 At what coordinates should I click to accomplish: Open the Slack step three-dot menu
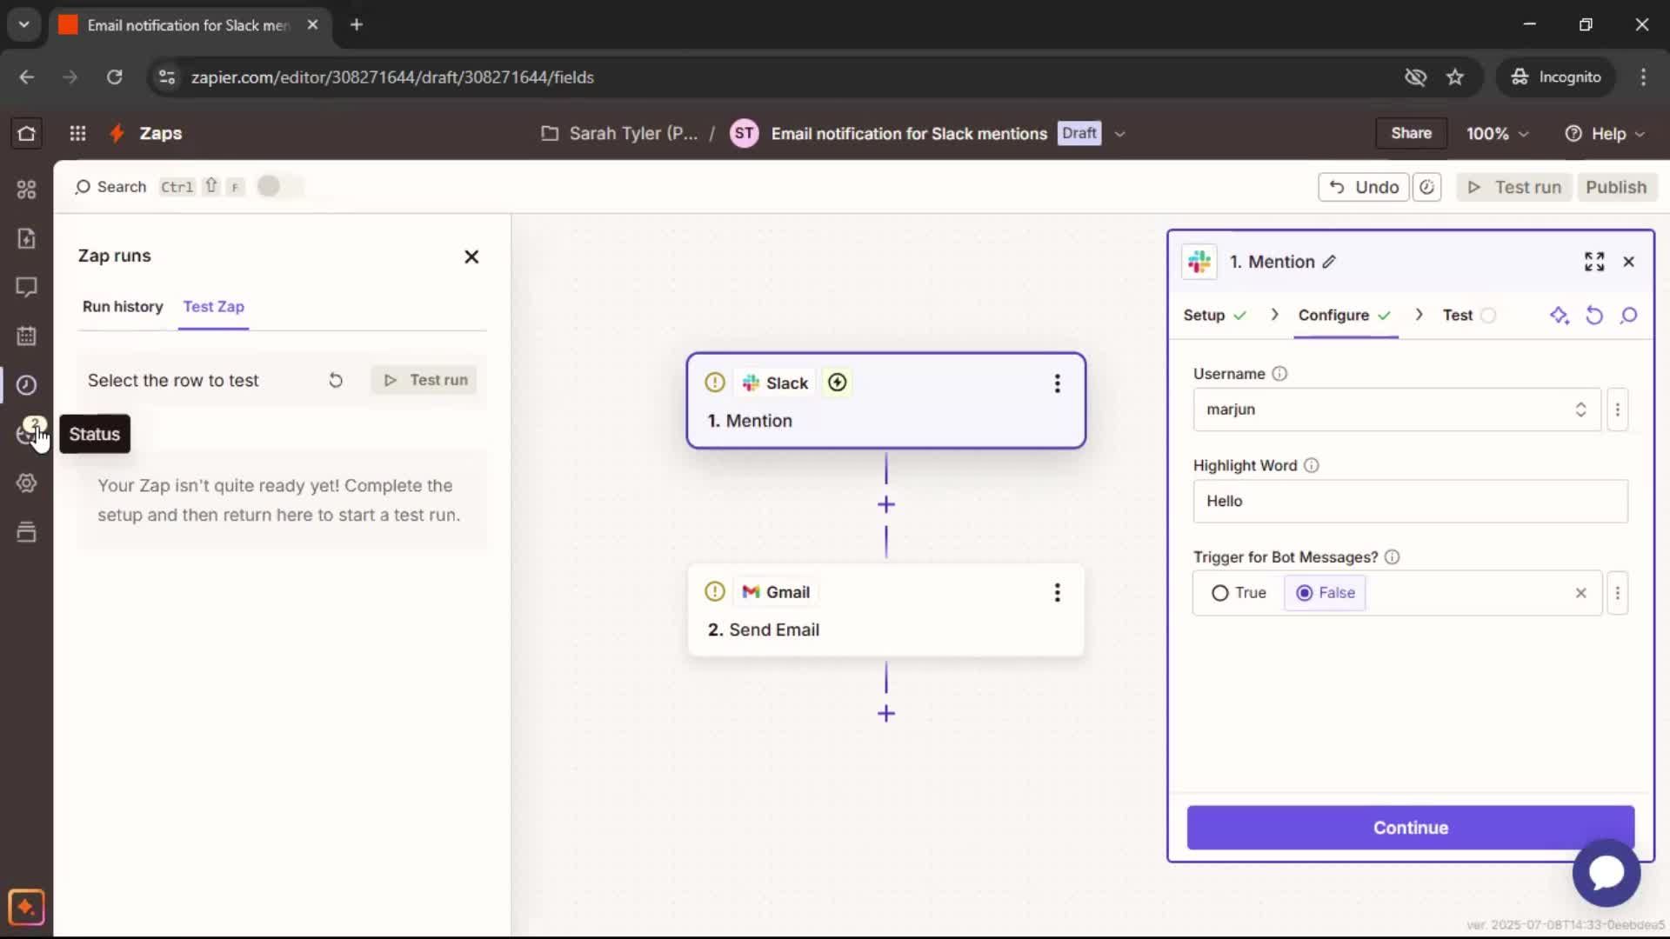(x=1057, y=383)
